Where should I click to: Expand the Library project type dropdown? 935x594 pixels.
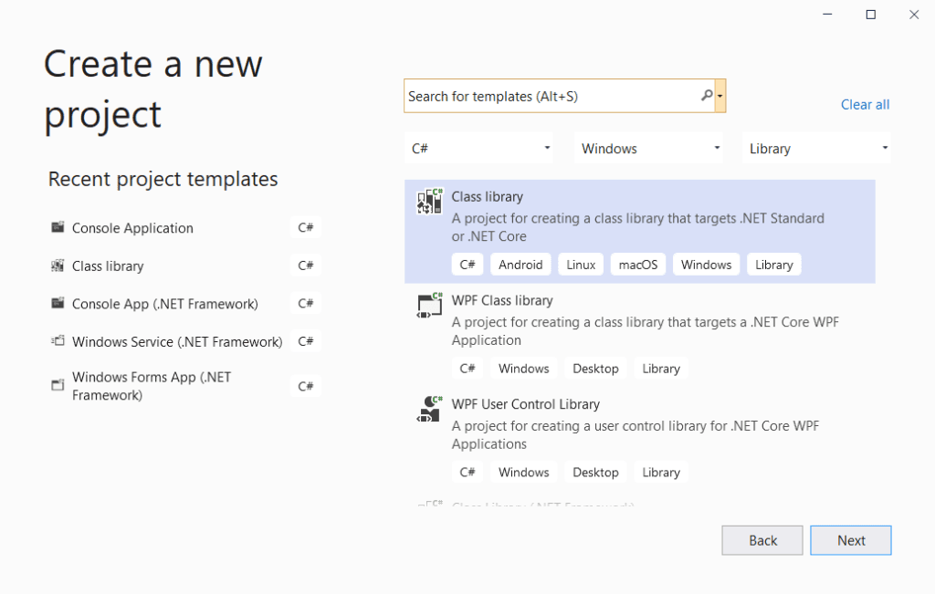(x=817, y=149)
